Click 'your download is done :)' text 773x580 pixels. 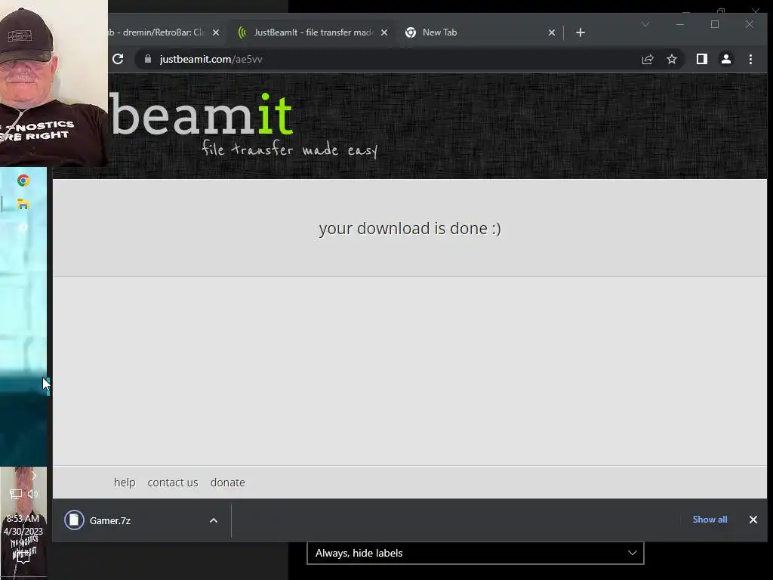coord(410,228)
